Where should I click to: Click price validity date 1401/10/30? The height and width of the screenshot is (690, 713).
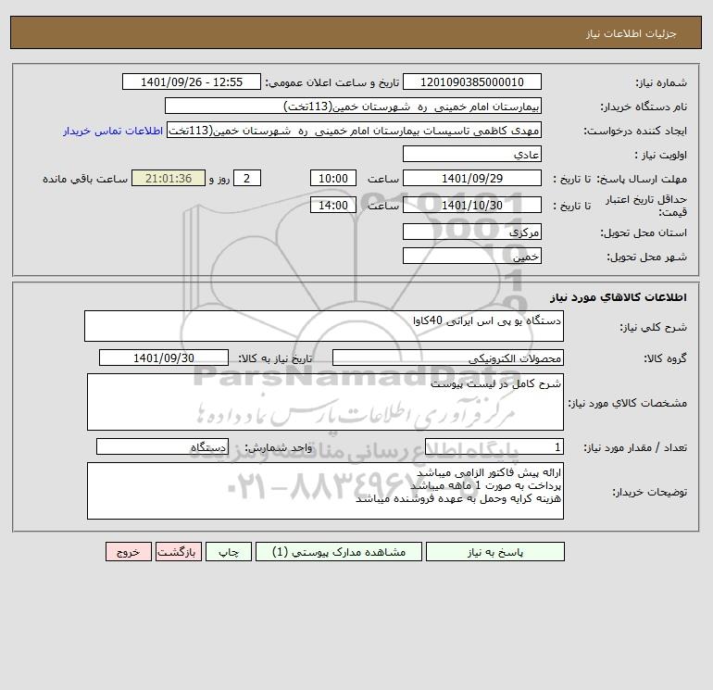point(472,205)
